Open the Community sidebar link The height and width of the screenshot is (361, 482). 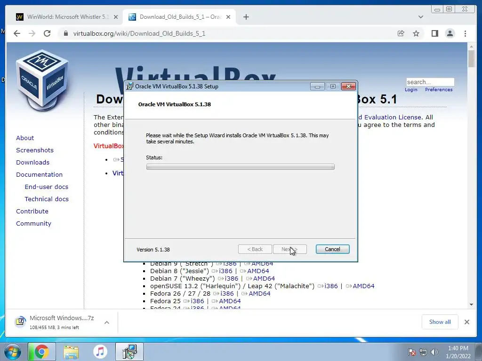33,224
